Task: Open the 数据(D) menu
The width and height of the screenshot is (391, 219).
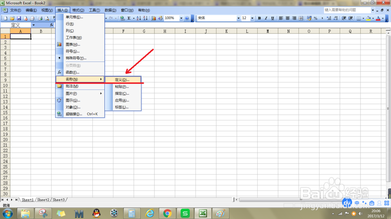Action: [111, 10]
